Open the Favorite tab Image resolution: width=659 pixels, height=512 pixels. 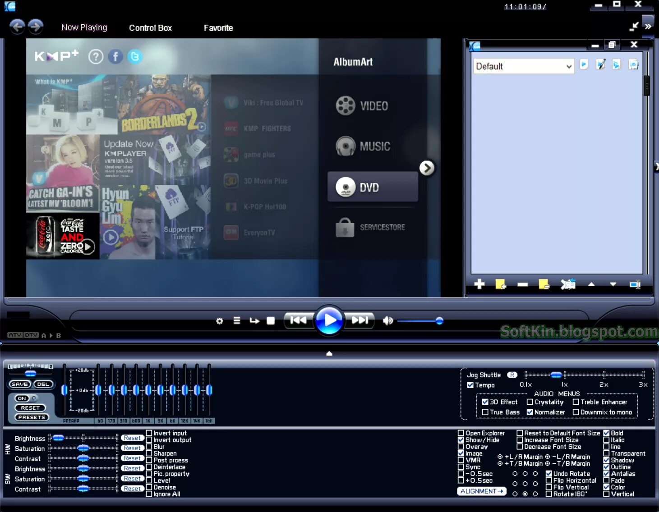coord(218,28)
